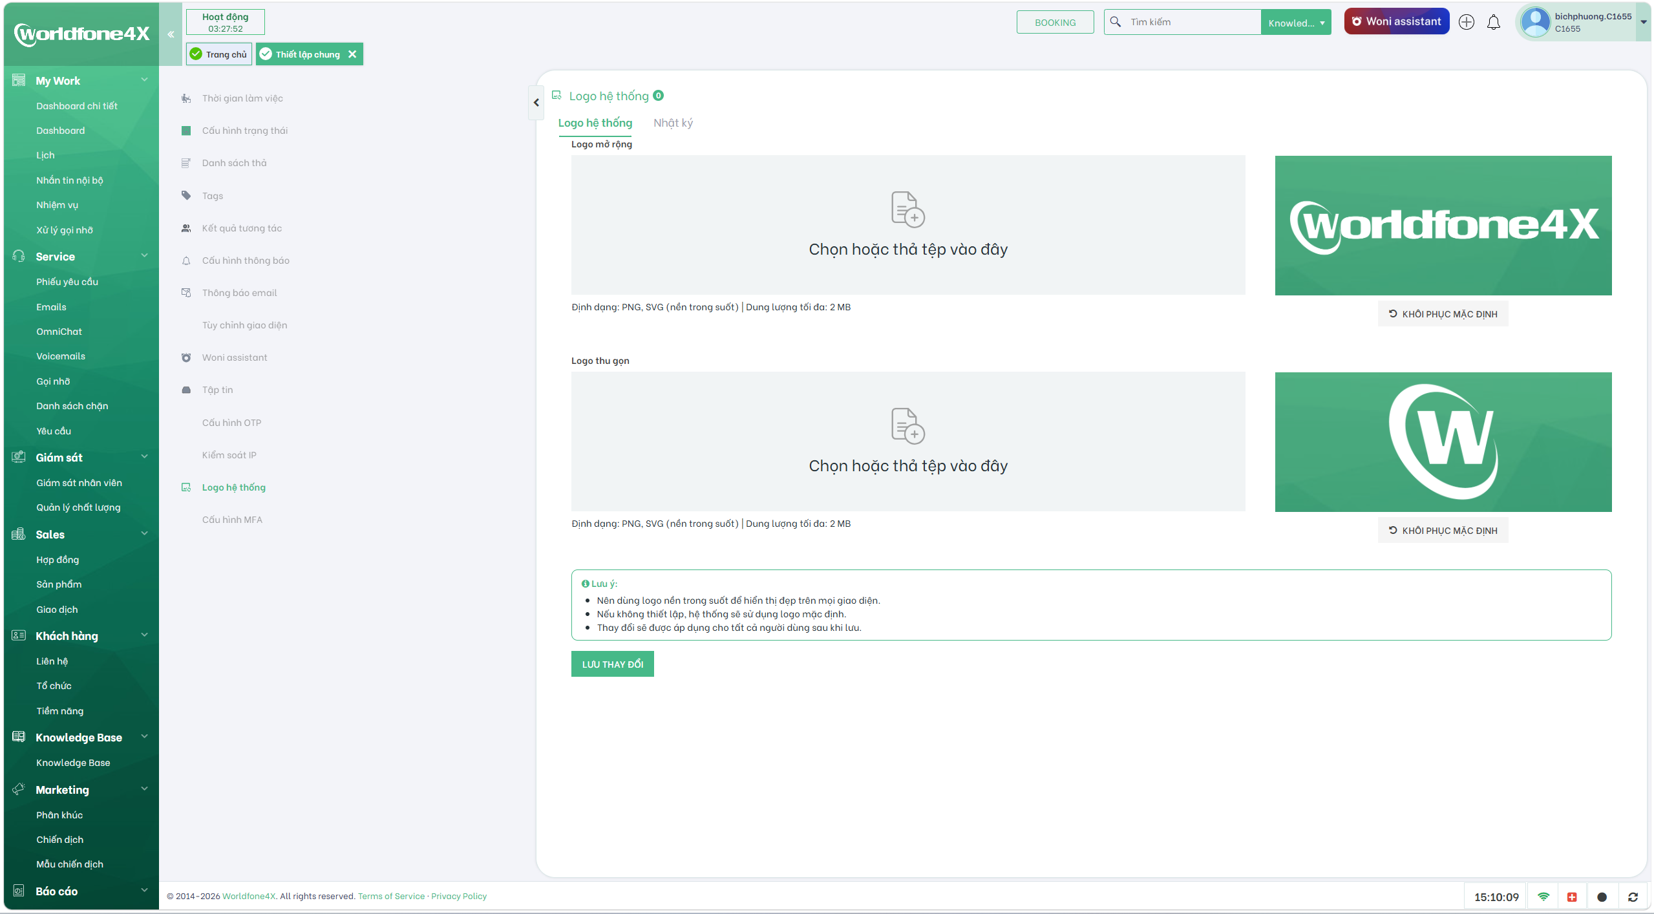Screen dimensions: 1654x914
Task: Click the Worldfone4X expanded logo preview
Action: tap(1443, 226)
